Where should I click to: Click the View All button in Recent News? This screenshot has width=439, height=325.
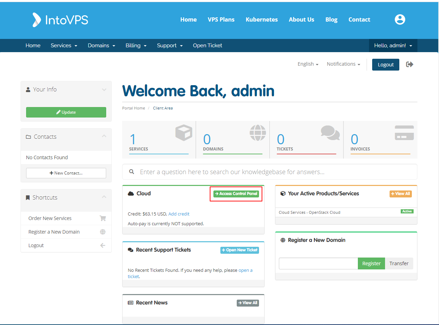(248, 303)
